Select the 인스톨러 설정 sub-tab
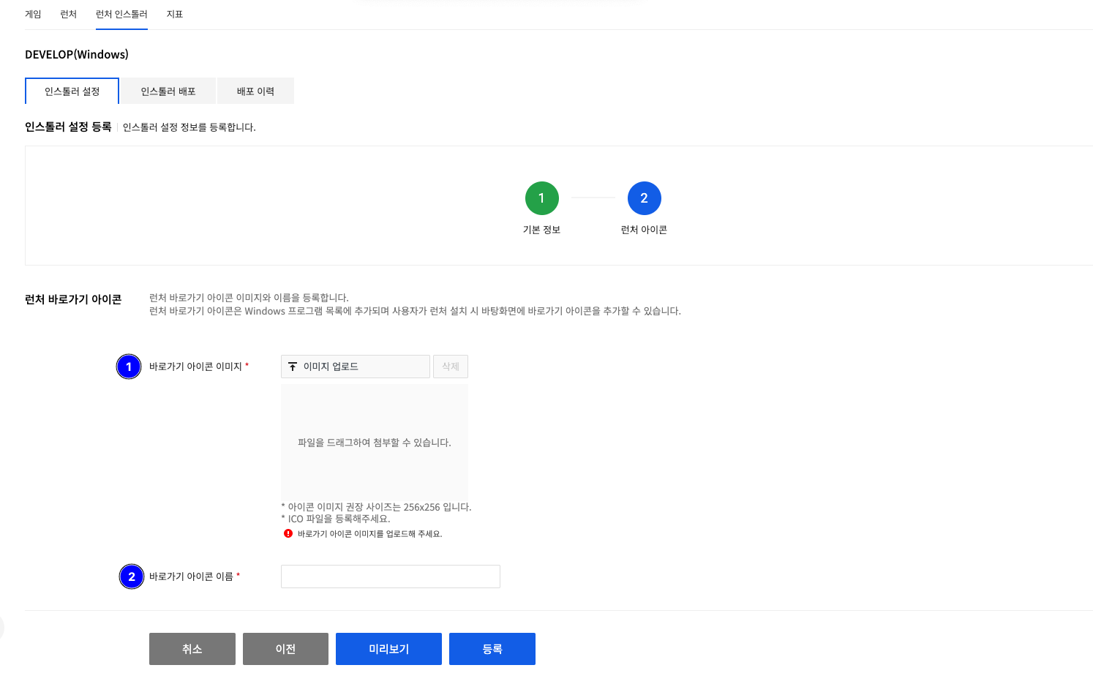The width and height of the screenshot is (1093, 676). point(72,91)
